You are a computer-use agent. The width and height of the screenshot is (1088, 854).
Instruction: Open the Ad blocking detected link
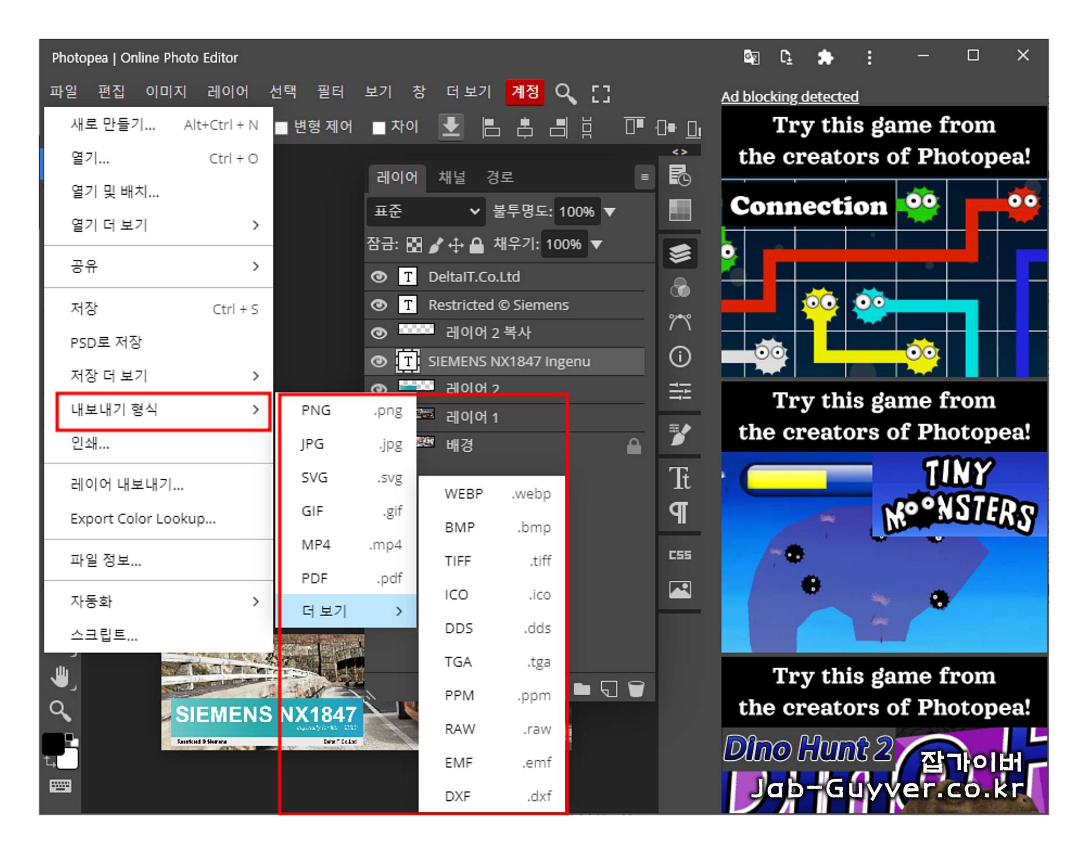point(789,97)
